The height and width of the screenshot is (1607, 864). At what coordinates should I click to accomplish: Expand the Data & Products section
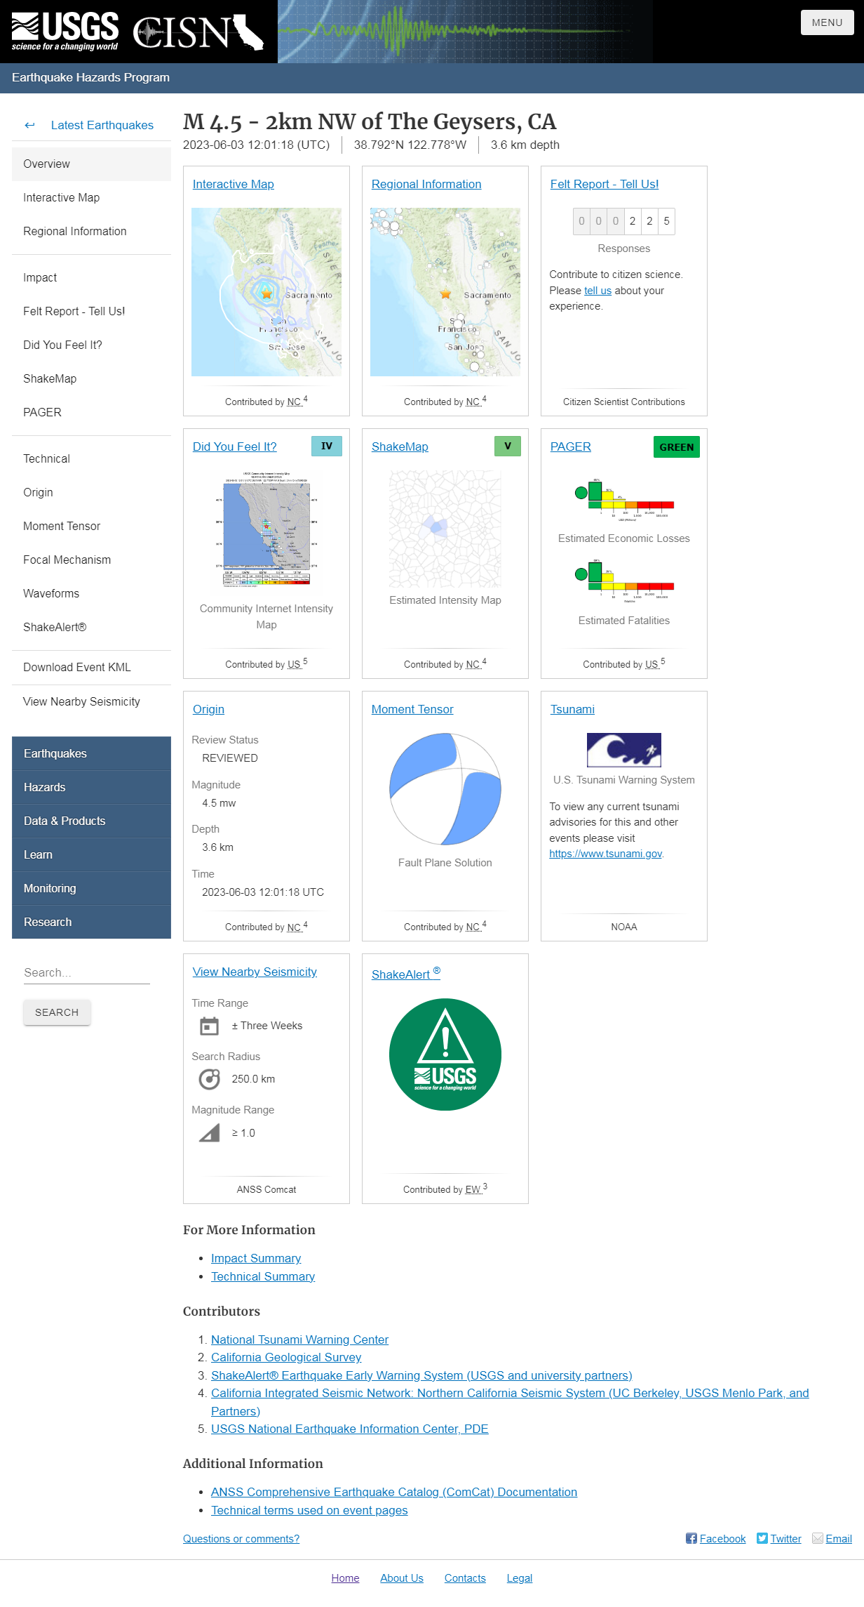(65, 821)
